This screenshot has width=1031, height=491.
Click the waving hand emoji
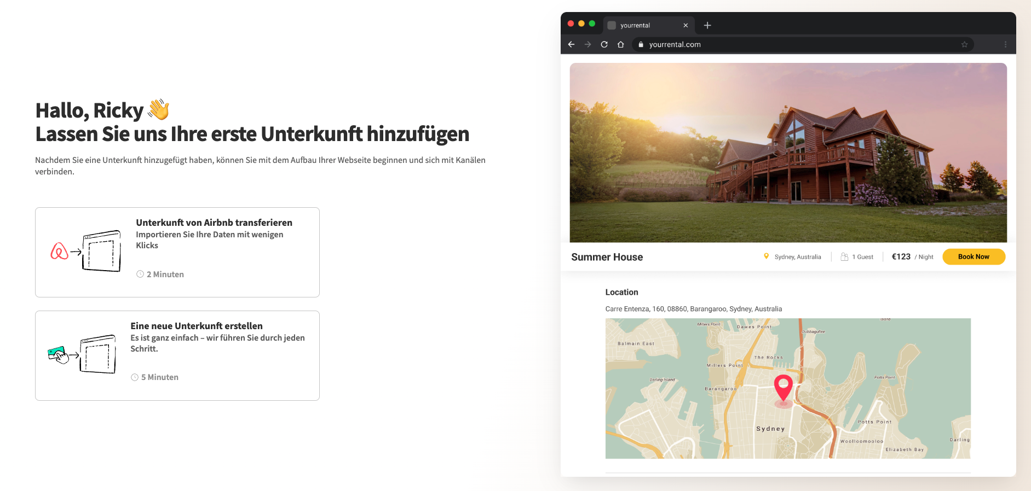pos(159,109)
